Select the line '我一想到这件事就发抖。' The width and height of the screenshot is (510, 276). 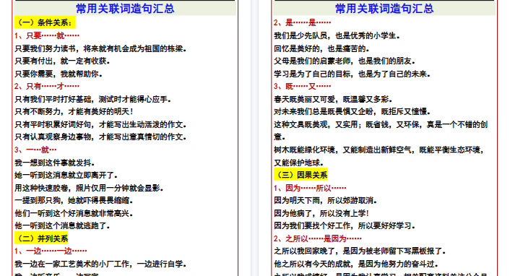pyautogui.click(x=55, y=163)
